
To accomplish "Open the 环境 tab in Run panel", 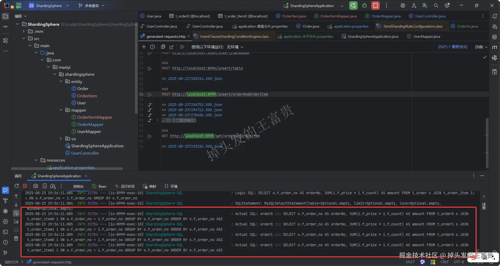I will 171,186.
